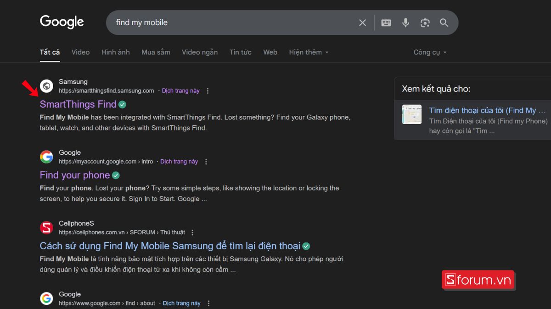Start voice search with the microphone icon
The image size is (551, 309).
[405, 22]
